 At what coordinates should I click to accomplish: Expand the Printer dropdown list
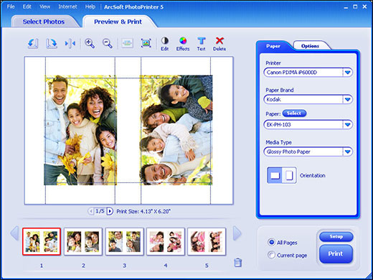[x=348, y=73]
